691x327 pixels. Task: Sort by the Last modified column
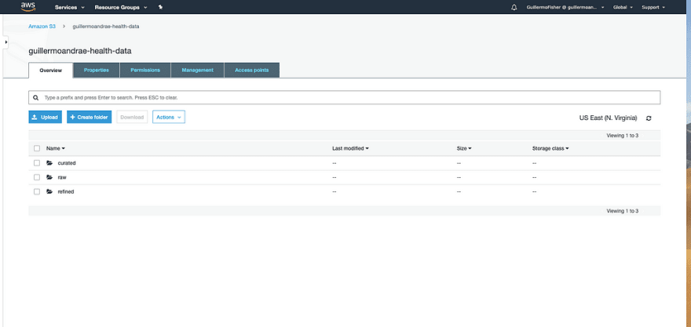coord(350,148)
